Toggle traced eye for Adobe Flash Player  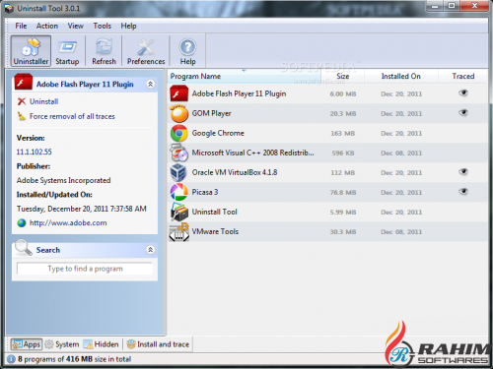pos(463,93)
